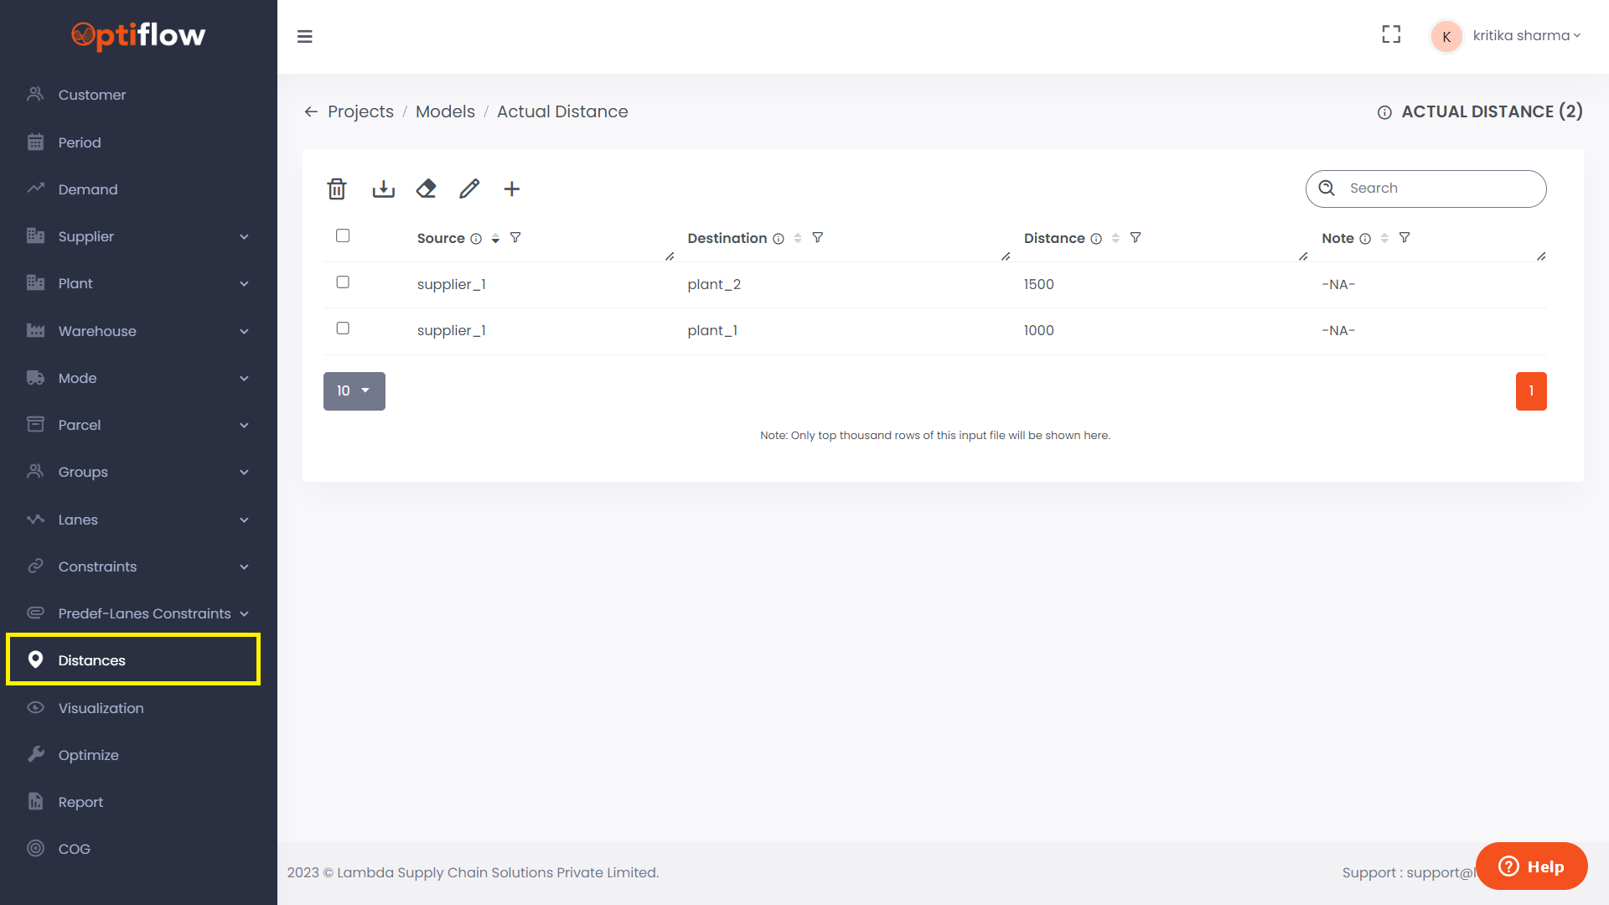Click the pencil edit icon
Viewport: 1609px width, 905px height.
469,189
